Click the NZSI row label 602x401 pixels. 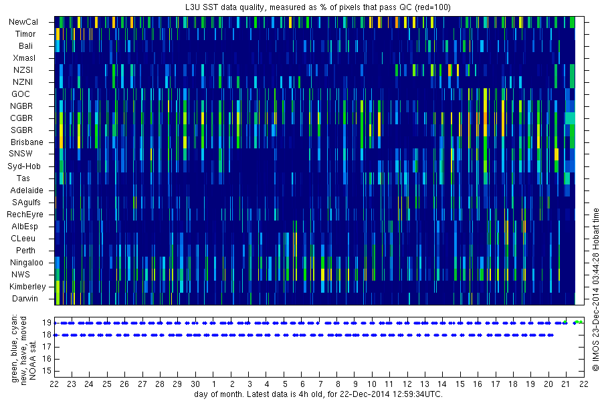click(23, 70)
